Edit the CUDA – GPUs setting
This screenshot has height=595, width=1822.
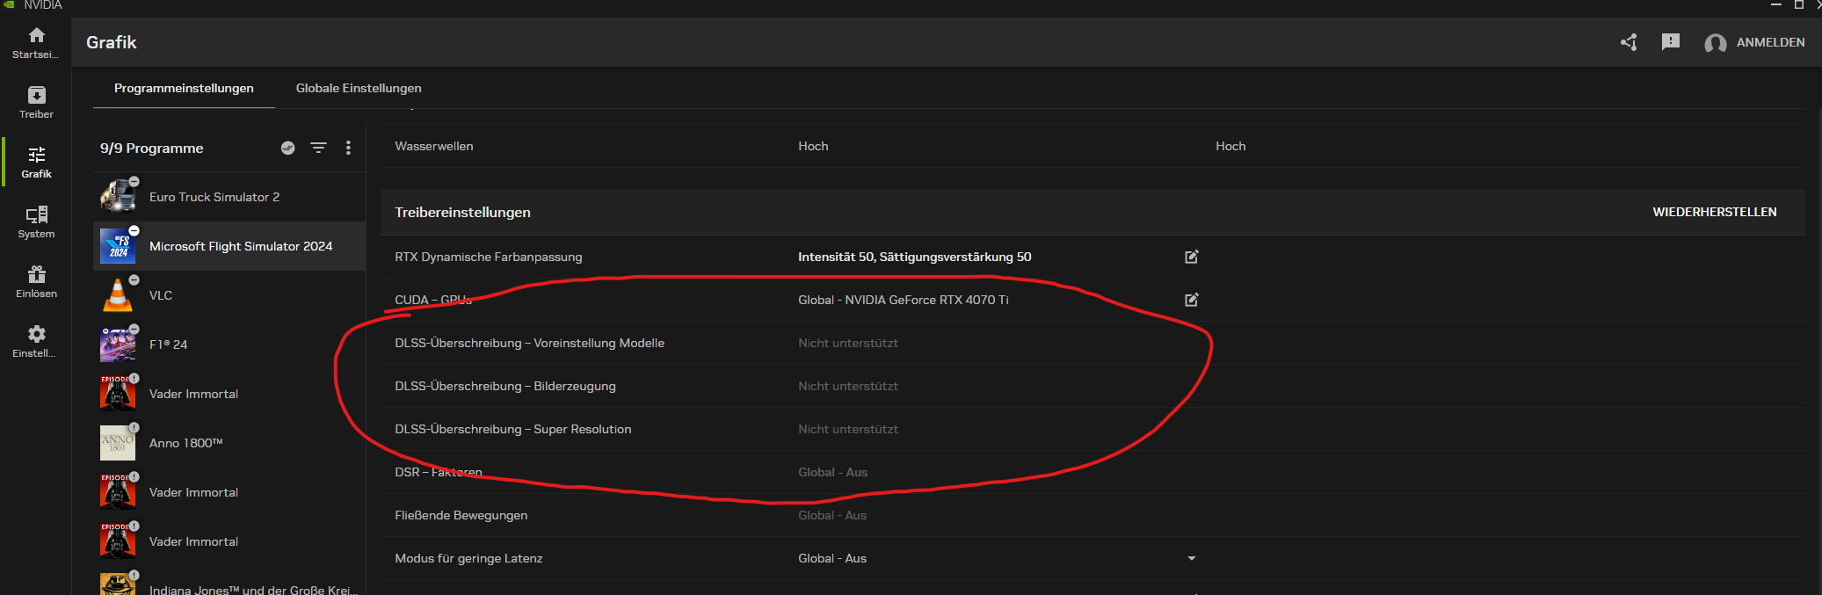click(1192, 300)
